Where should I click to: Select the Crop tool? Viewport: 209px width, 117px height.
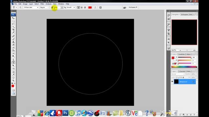click(x=13, y=30)
